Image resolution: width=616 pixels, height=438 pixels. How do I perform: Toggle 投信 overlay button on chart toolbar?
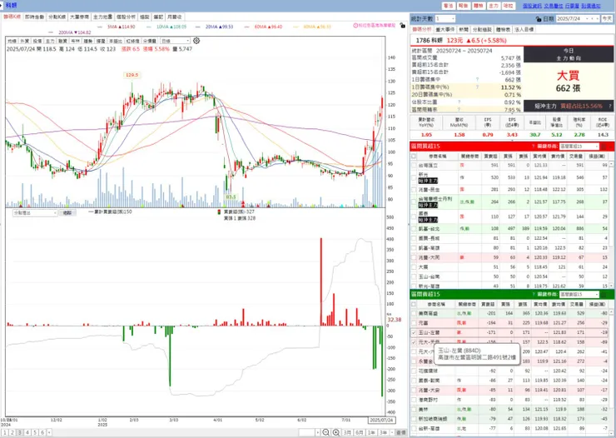pyautogui.click(x=37, y=41)
